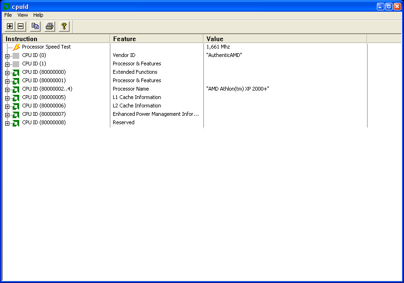Screen dimensions: 404x283
Task: Expand the CPU ID (80000001) node
Action: 7,81
